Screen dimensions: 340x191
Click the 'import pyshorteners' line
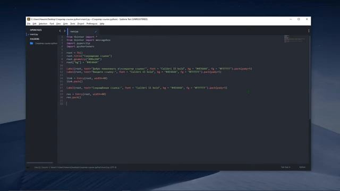(x=80, y=46)
